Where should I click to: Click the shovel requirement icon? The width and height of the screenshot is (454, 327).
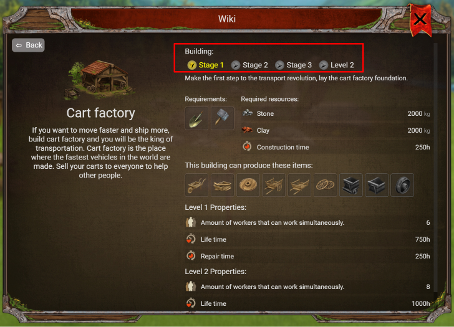[x=196, y=118]
